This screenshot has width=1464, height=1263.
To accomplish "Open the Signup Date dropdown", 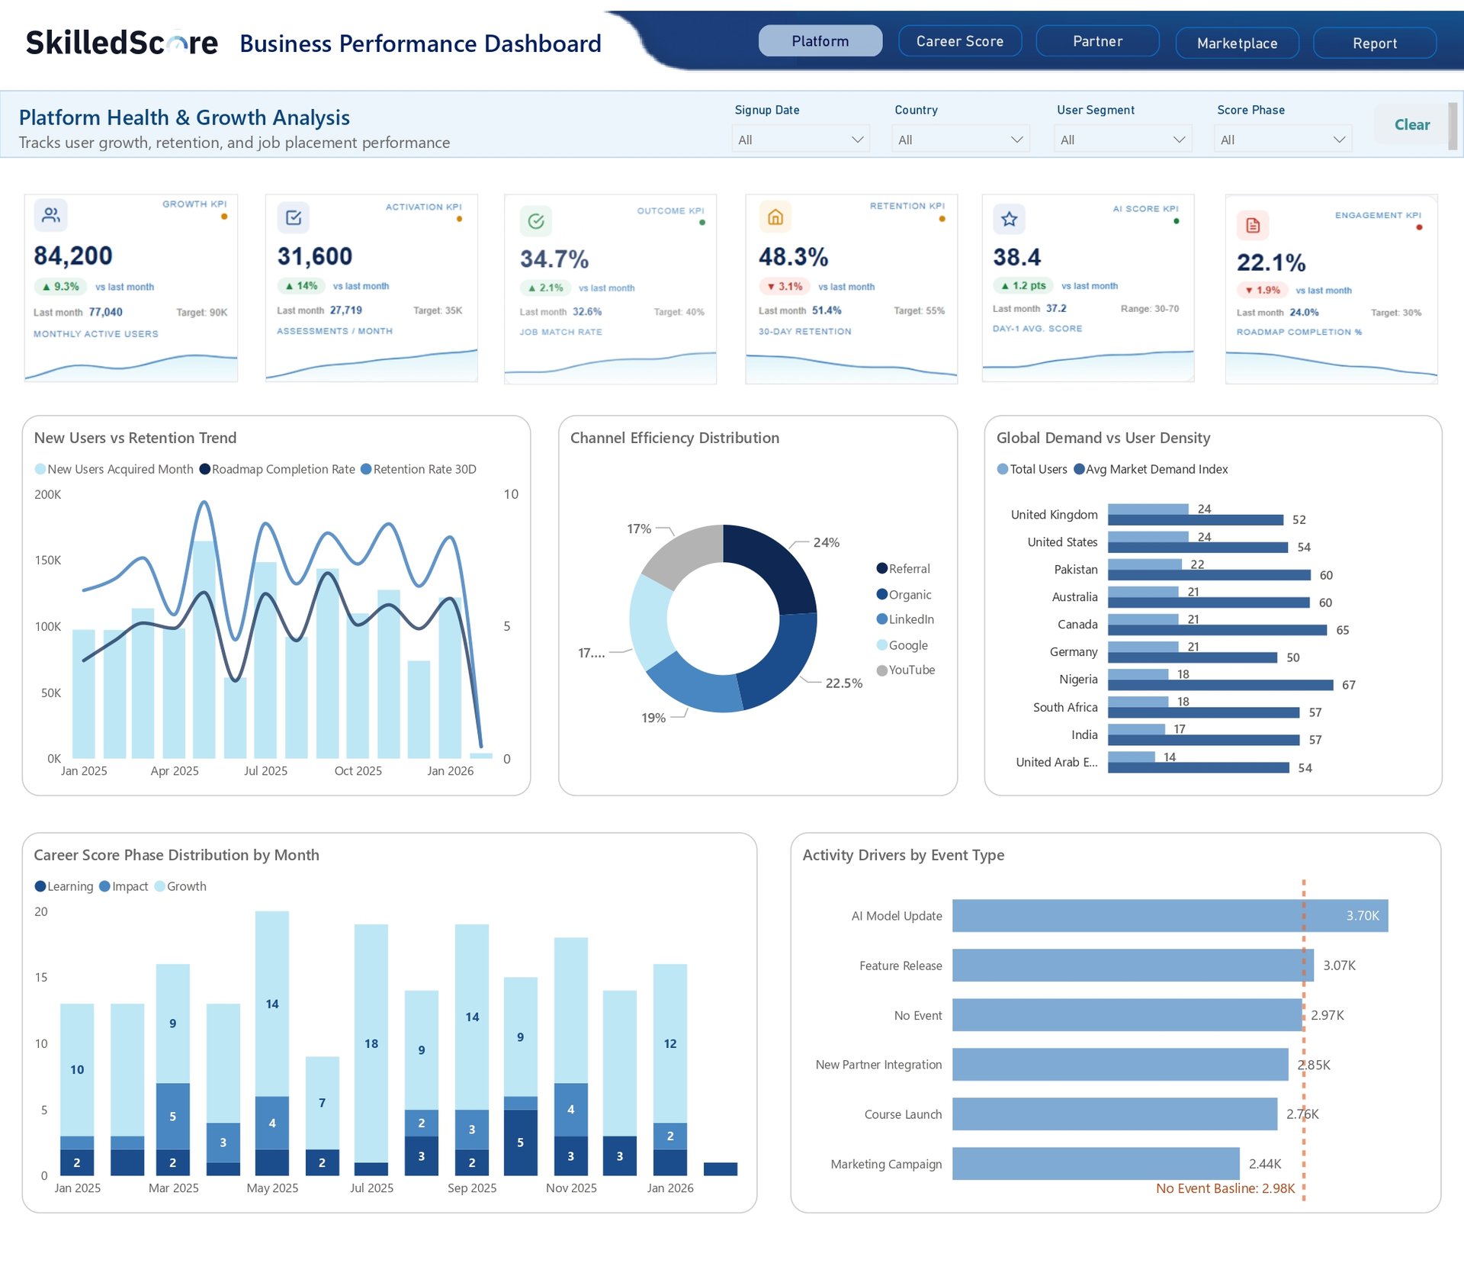I will (800, 140).
